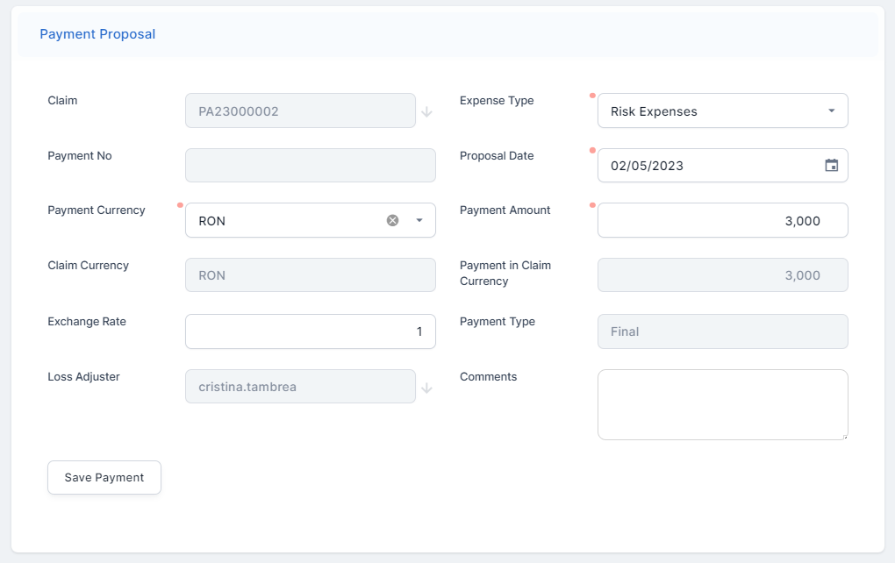Click the Loss Adjuster field cristina.tambrea
This screenshot has width=895, height=563.
[x=300, y=387]
